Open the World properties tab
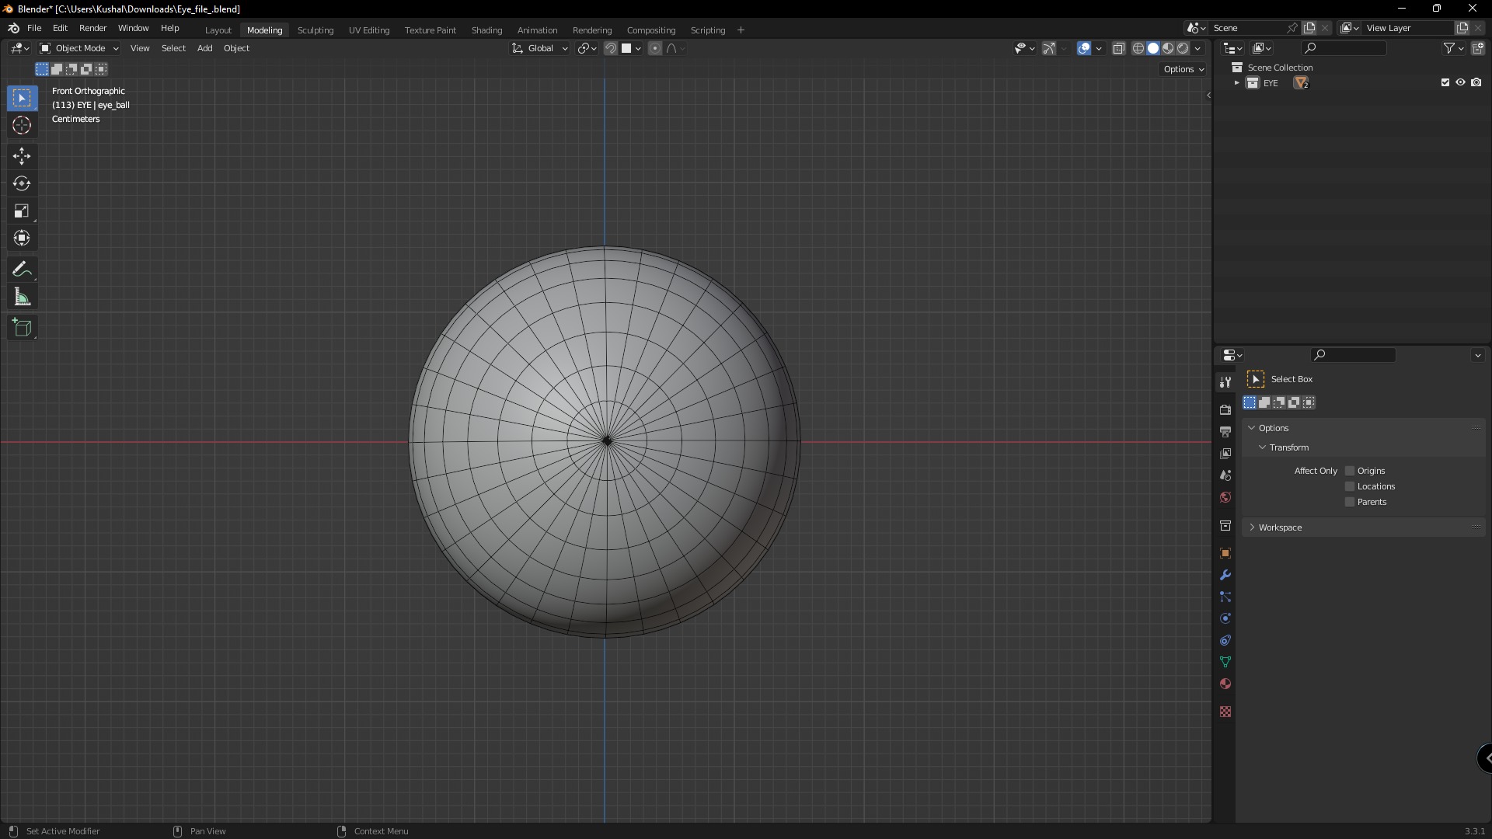 tap(1225, 497)
